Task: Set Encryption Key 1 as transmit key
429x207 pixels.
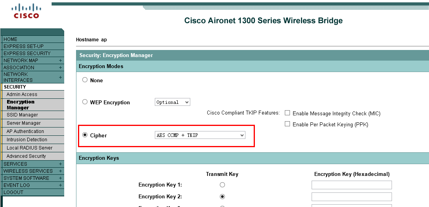Action: pos(223,185)
